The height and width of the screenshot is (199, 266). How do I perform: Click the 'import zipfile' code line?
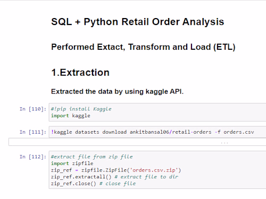[72, 163]
